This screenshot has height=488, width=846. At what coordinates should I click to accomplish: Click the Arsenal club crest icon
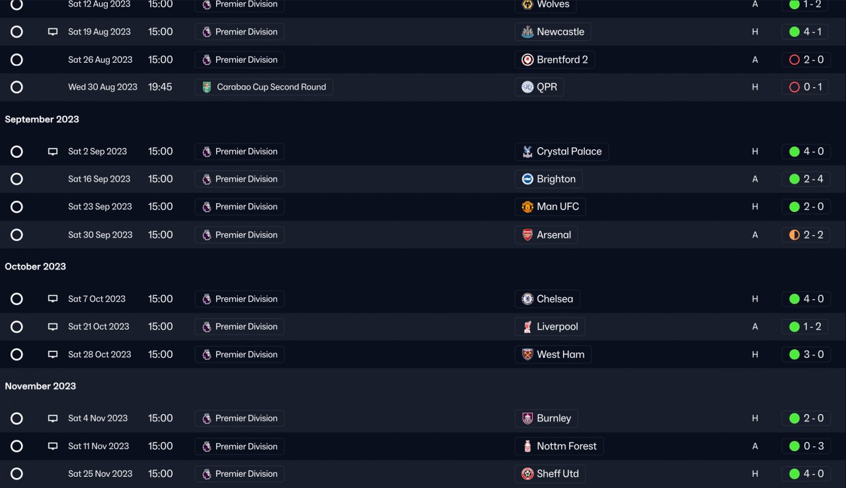pyautogui.click(x=527, y=235)
